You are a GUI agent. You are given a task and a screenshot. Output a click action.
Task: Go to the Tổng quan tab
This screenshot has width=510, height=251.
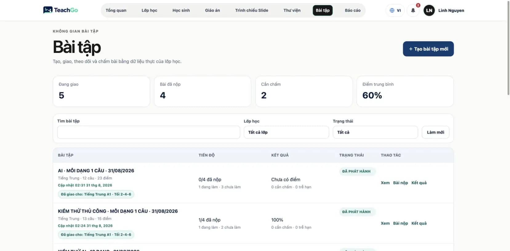pos(116,10)
